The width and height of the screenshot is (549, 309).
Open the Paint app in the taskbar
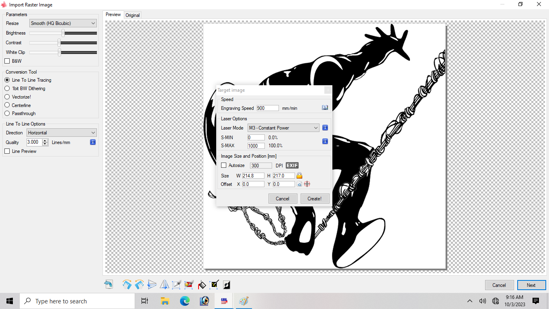244,301
